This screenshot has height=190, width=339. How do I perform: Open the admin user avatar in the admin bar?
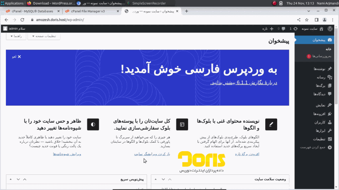pos(5,28)
